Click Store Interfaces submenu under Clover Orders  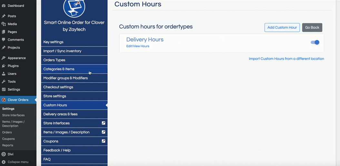point(14,115)
